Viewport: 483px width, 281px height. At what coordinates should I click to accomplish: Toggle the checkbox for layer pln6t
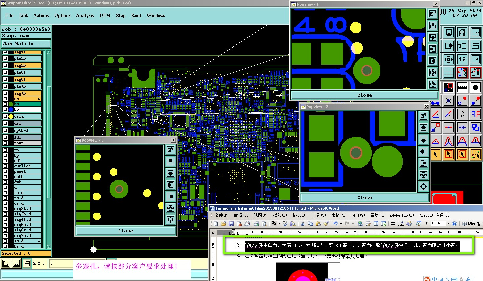5,73
